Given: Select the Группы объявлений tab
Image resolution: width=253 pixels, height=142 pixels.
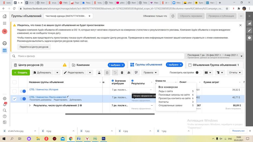Looking at the screenshot, I should point(149,65).
